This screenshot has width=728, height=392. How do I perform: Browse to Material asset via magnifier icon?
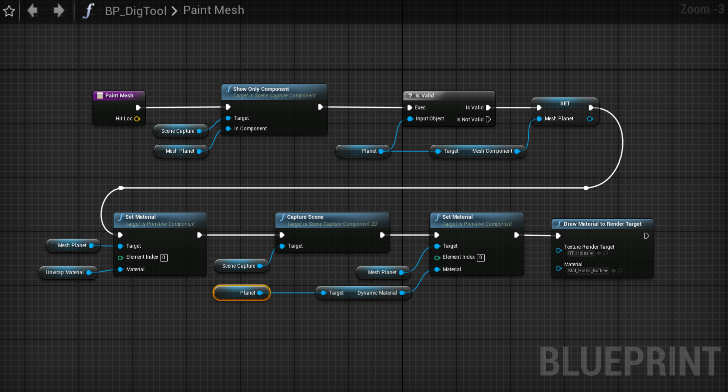click(620, 271)
